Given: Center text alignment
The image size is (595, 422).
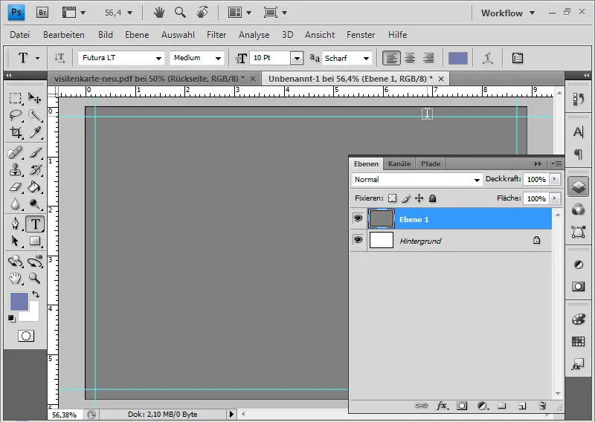Looking at the screenshot, I should 410,58.
